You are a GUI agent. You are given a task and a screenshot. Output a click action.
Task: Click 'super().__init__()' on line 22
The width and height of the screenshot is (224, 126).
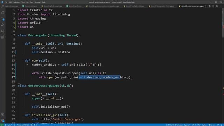pos(47,98)
